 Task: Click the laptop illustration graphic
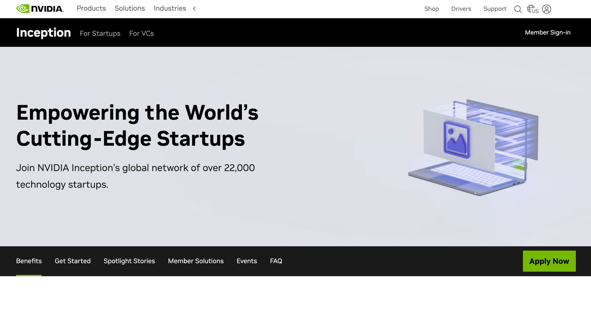(x=473, y=148)
